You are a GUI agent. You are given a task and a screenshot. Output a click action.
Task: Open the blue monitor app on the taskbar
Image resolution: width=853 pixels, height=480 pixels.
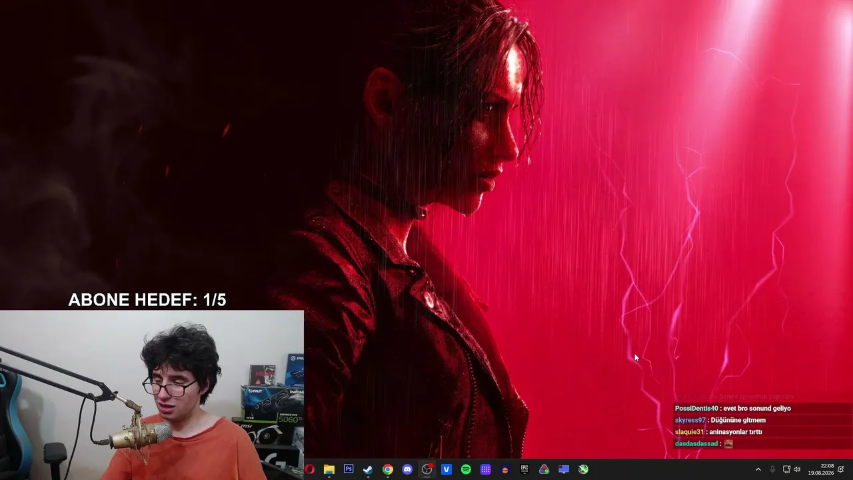(x=564, y=469)
